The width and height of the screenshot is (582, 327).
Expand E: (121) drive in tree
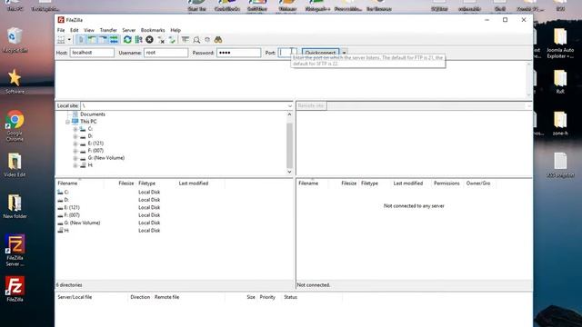tap(75, 144)
